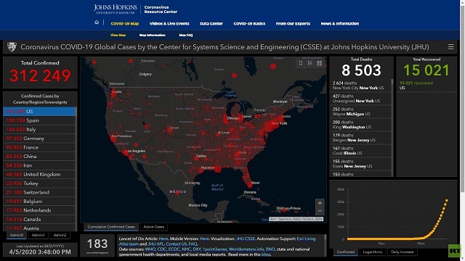Open the legend list icon on the map

[x=310, y=63]
